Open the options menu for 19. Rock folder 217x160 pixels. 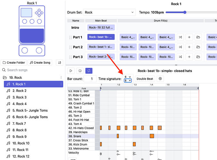(x=61, y=78)
